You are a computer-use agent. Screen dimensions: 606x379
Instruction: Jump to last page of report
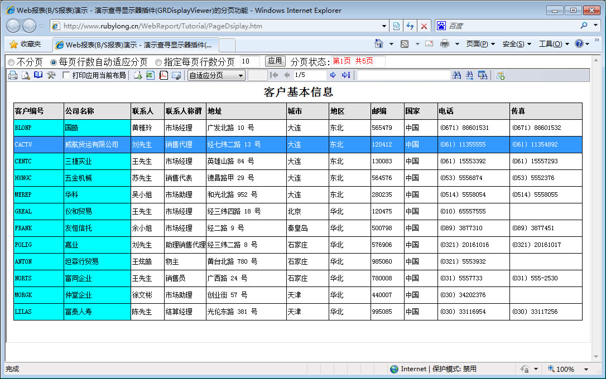[346, 75]
